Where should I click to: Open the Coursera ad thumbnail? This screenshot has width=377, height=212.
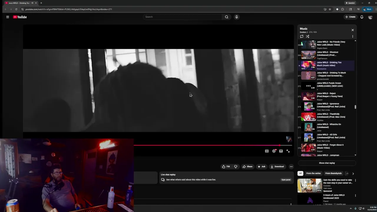310,185
